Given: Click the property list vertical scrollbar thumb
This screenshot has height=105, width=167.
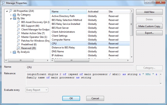Looking at the screenshot, I should coord(132,24).
